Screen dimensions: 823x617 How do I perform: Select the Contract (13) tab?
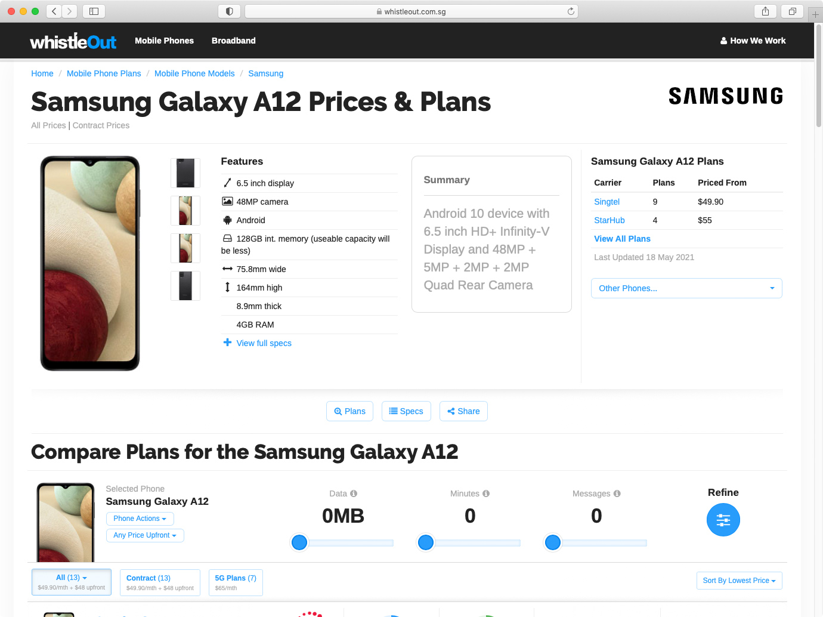coord(160,582)
